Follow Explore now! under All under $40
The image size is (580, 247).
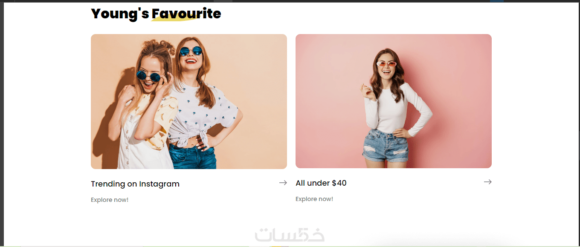(314, 199)
